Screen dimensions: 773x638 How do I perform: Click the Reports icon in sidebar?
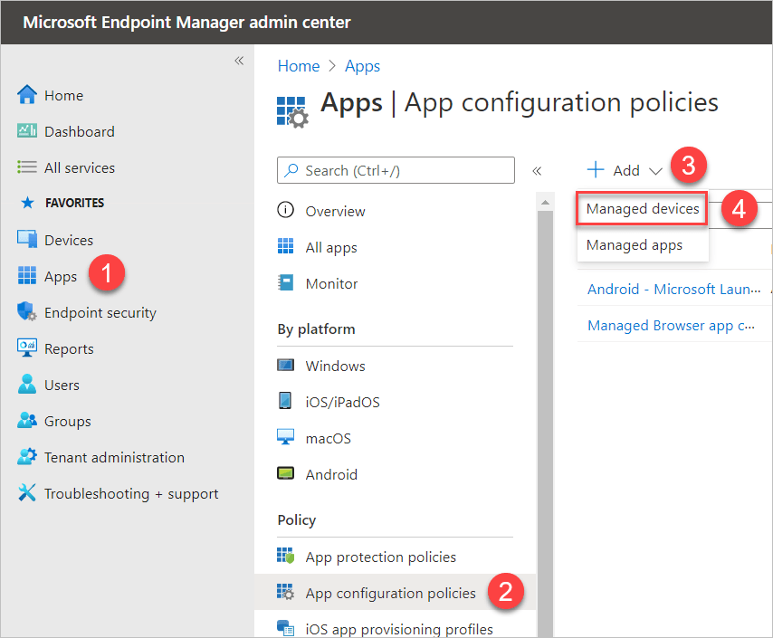coord(26,348)
